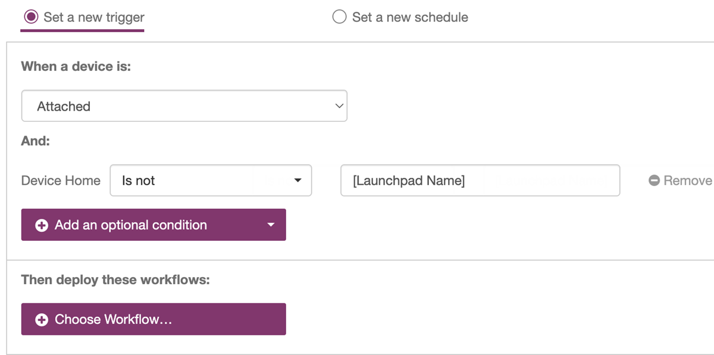
Task: Click the Remove link text
Action: [x=688, y=181]
